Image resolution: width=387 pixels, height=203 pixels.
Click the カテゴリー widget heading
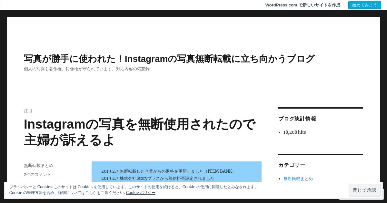[292, 165]
